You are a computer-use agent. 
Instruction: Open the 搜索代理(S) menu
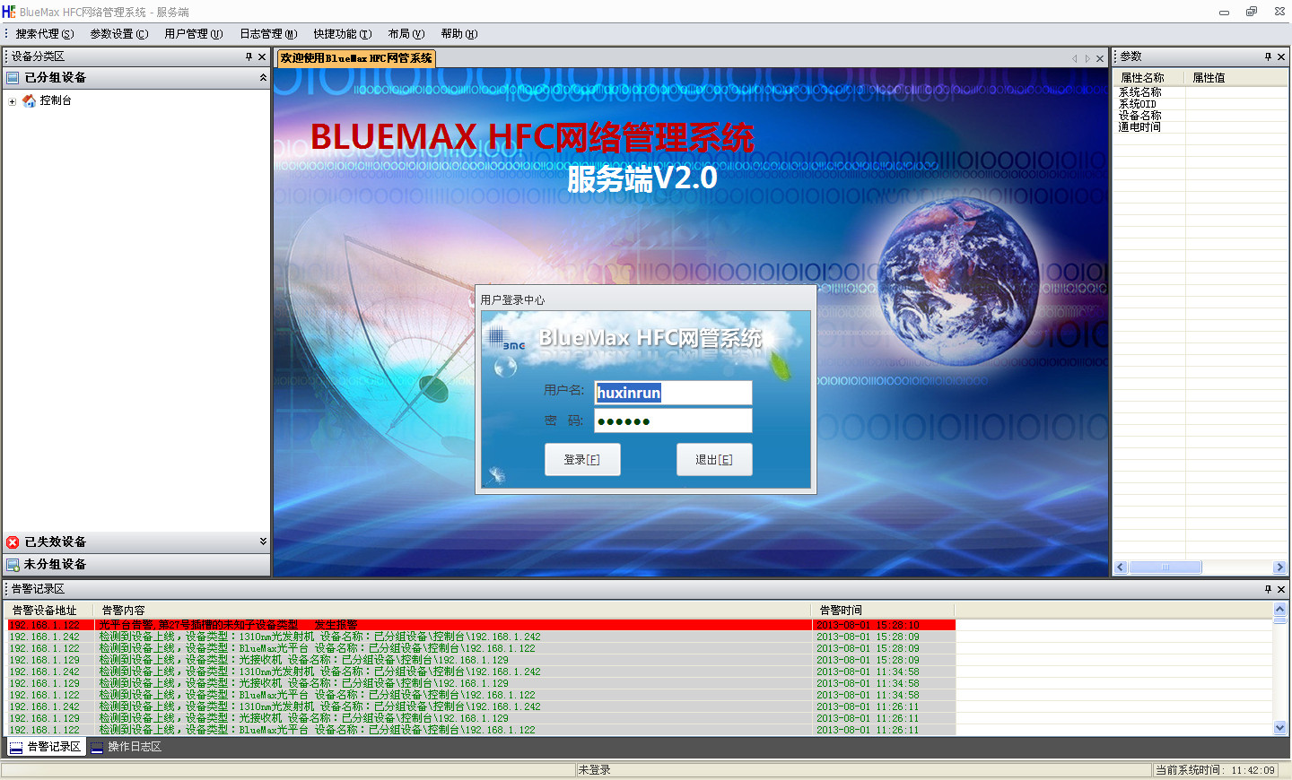pos(45,34)
